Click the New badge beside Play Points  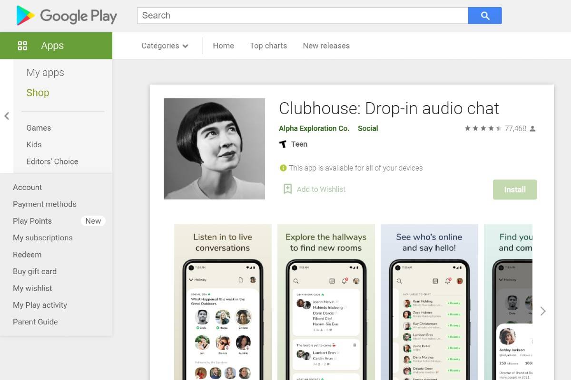(93, 221)
